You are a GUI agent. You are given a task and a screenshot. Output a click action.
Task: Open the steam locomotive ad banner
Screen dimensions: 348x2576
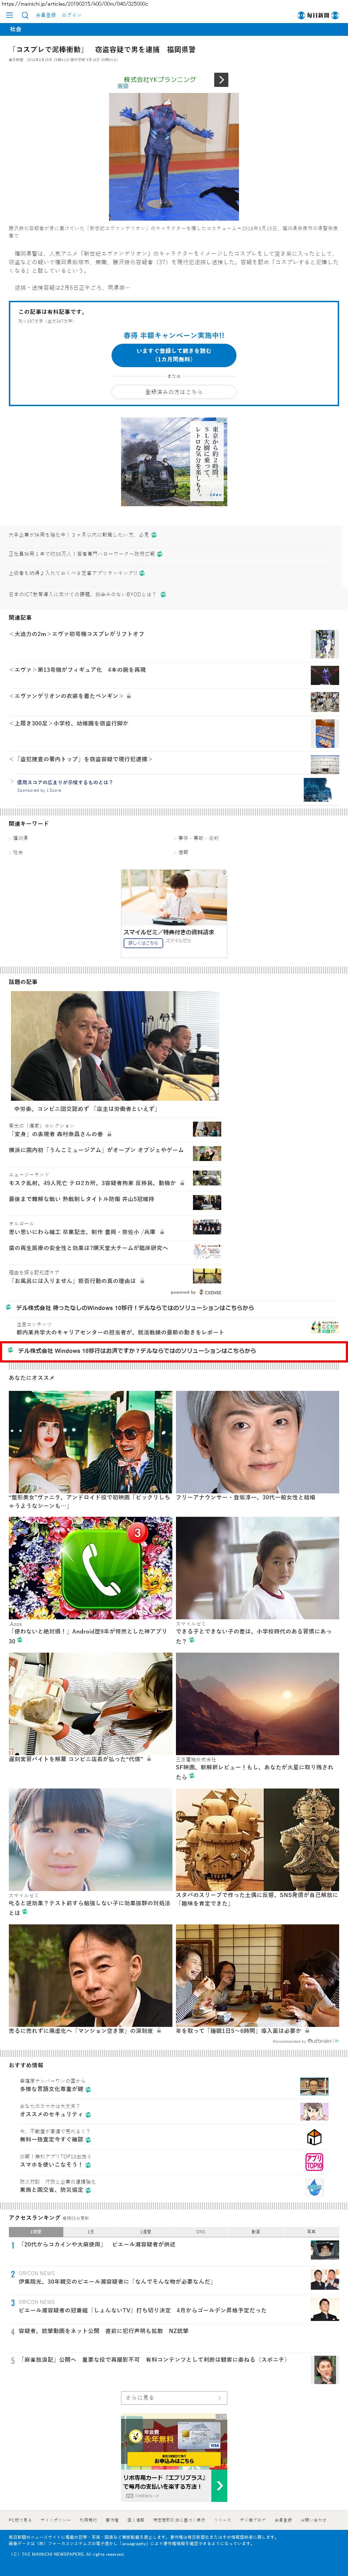point(173,461)
